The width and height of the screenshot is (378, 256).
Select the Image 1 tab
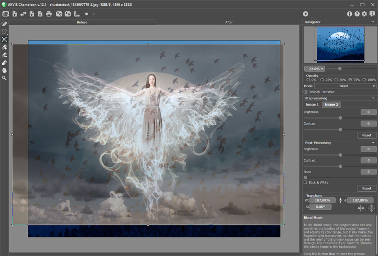pos(312,104)
